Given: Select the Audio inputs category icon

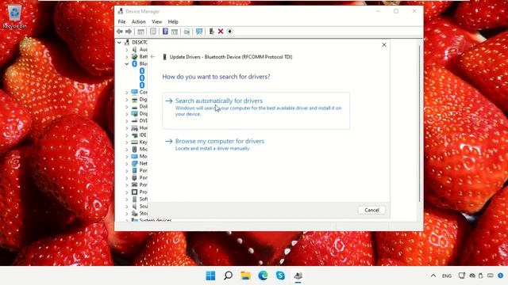Looking at the screenshot, I should (x=134, y=49).
